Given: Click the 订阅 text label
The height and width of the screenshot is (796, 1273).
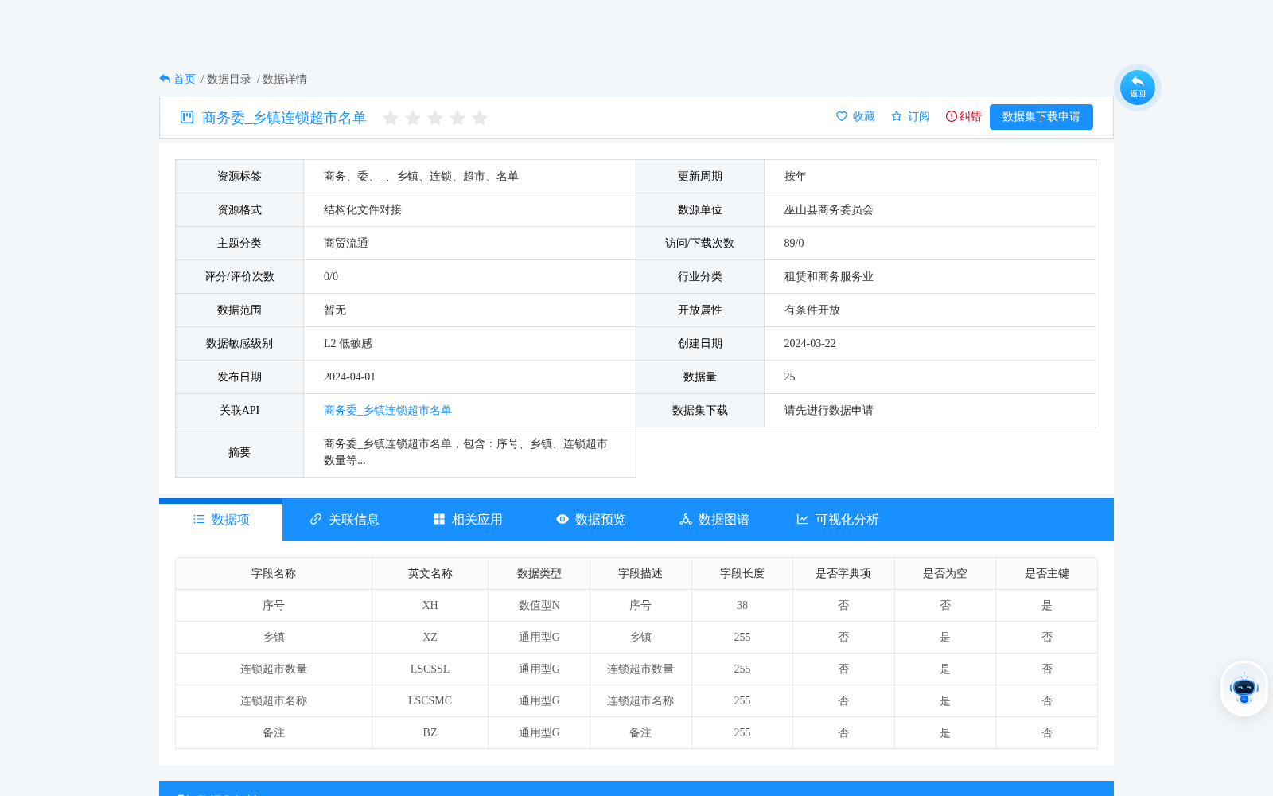Looking at the screenshot, I should pos(919,117).
